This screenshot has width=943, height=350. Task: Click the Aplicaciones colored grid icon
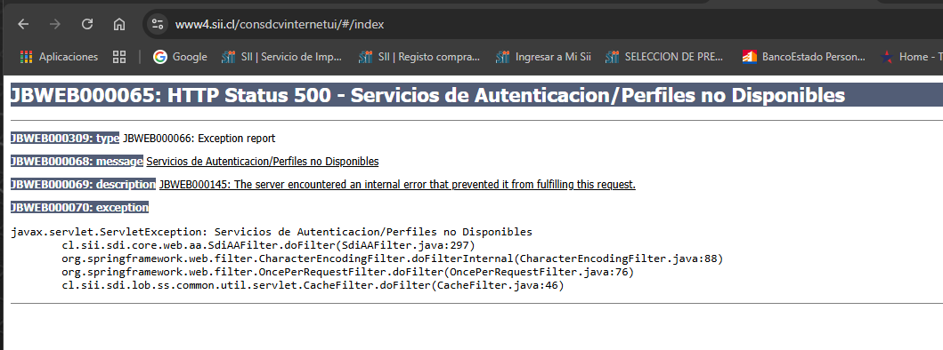coord(26,57)
